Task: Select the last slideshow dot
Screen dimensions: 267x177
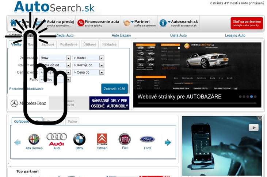Action: pos(255,97)
